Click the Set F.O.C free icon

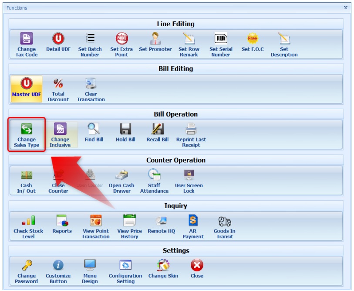click(253, 39)
